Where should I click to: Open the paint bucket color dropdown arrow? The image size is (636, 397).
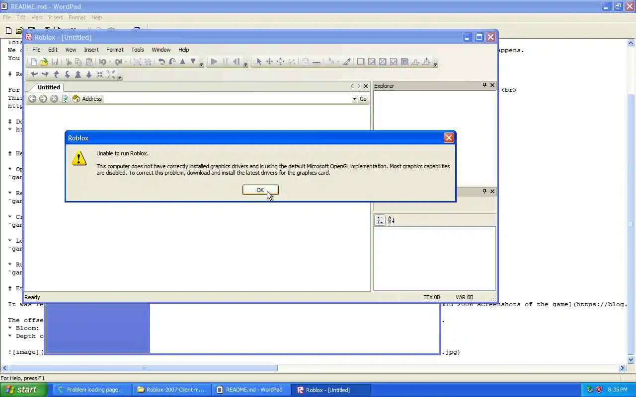pos(338,62)
